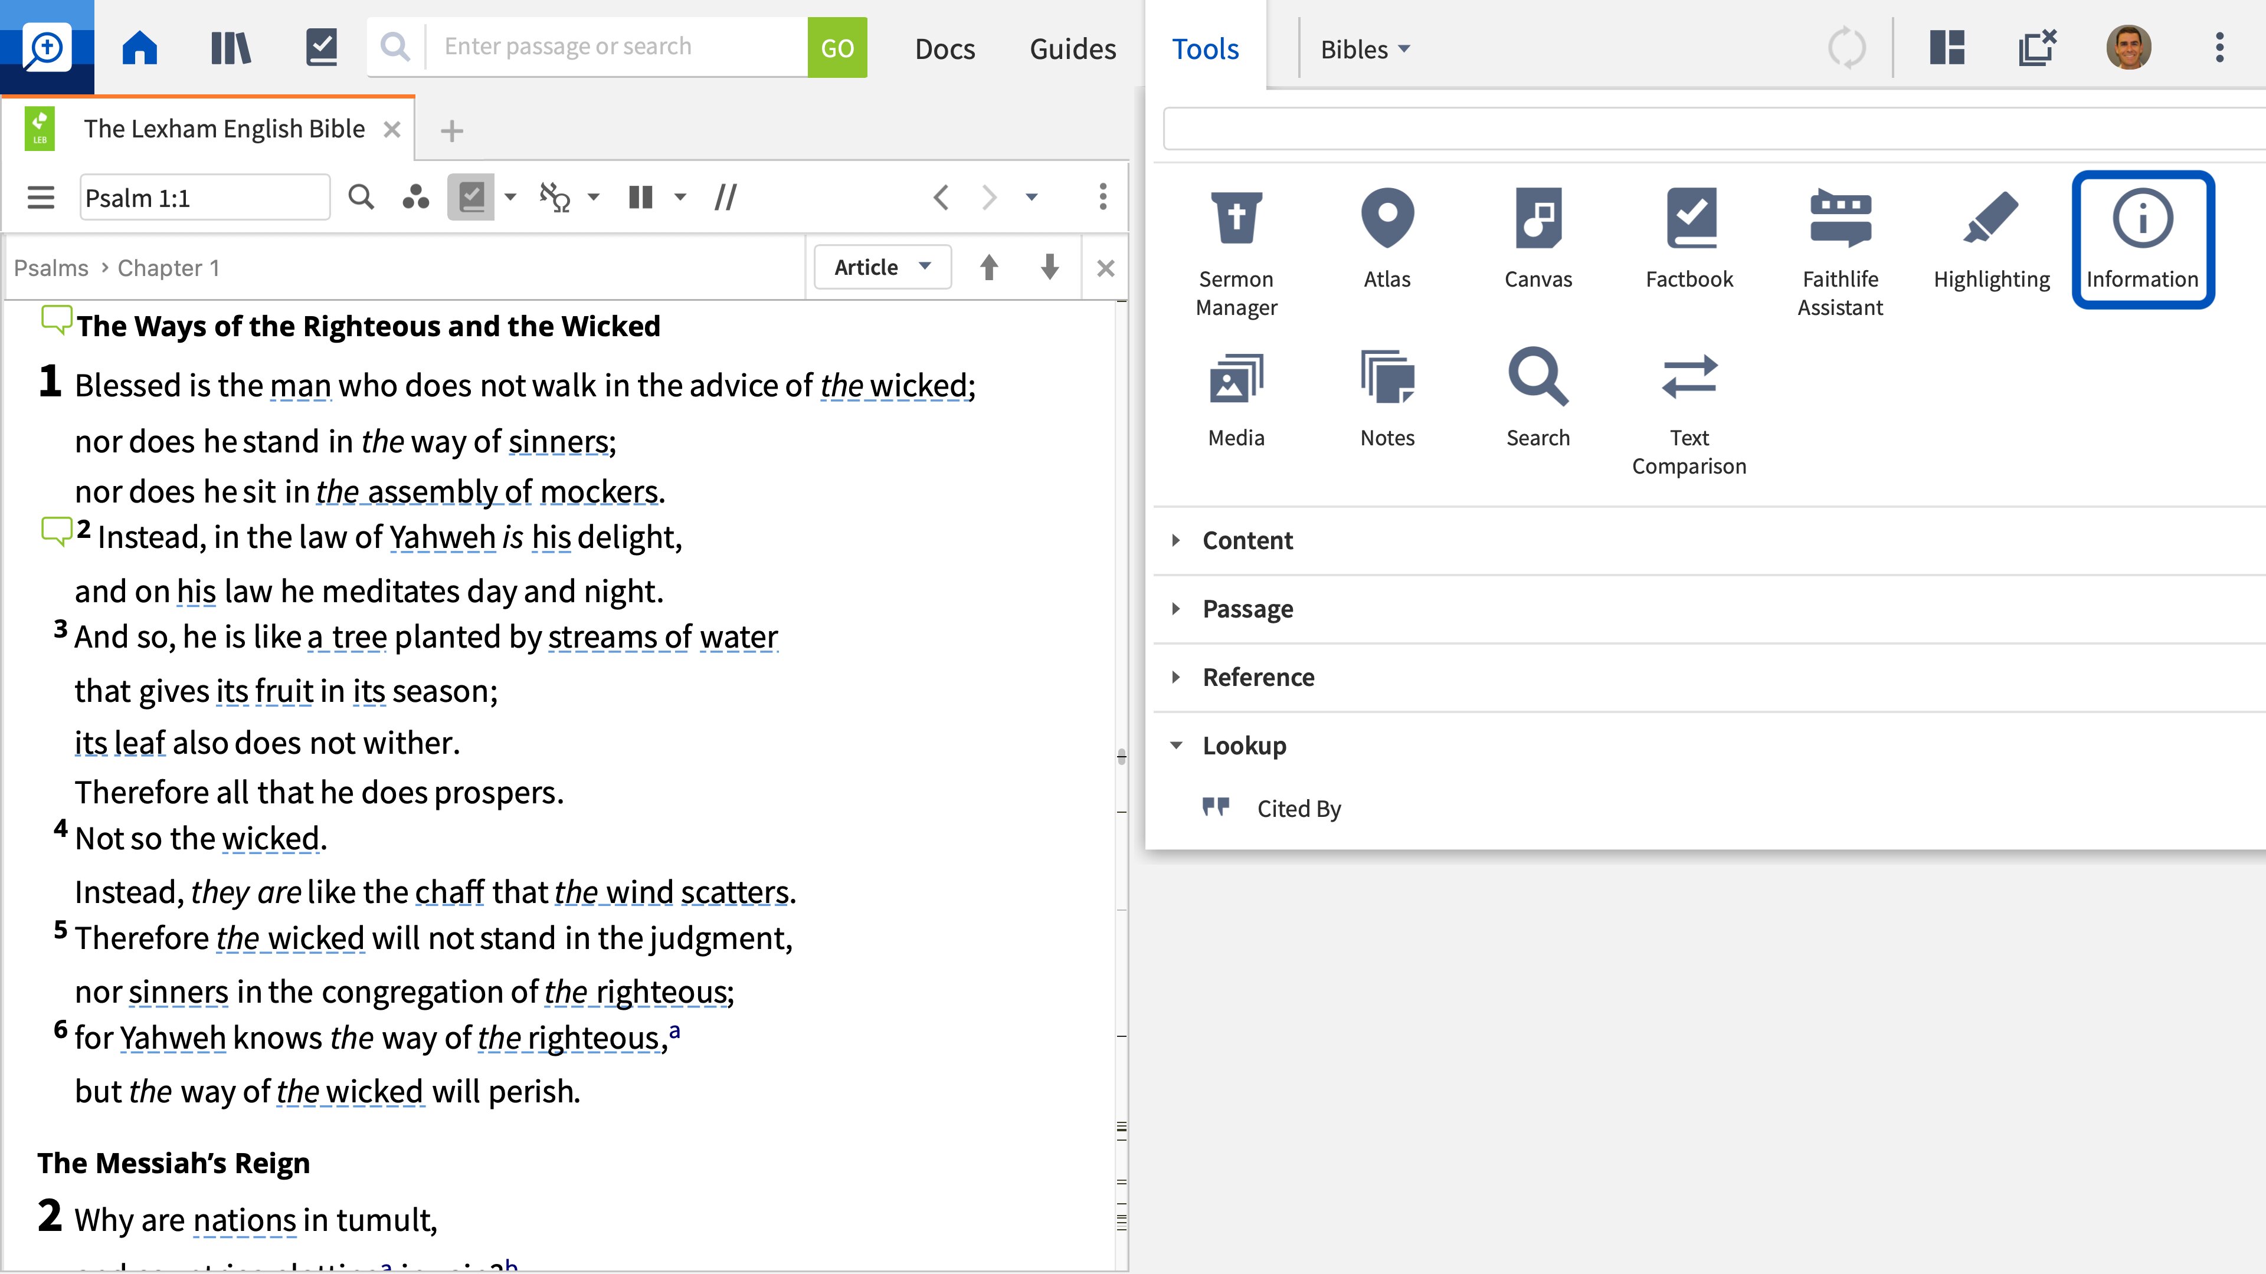Open the Cited By tool
2266x1274 pixels.
(x=1271, y=808)
